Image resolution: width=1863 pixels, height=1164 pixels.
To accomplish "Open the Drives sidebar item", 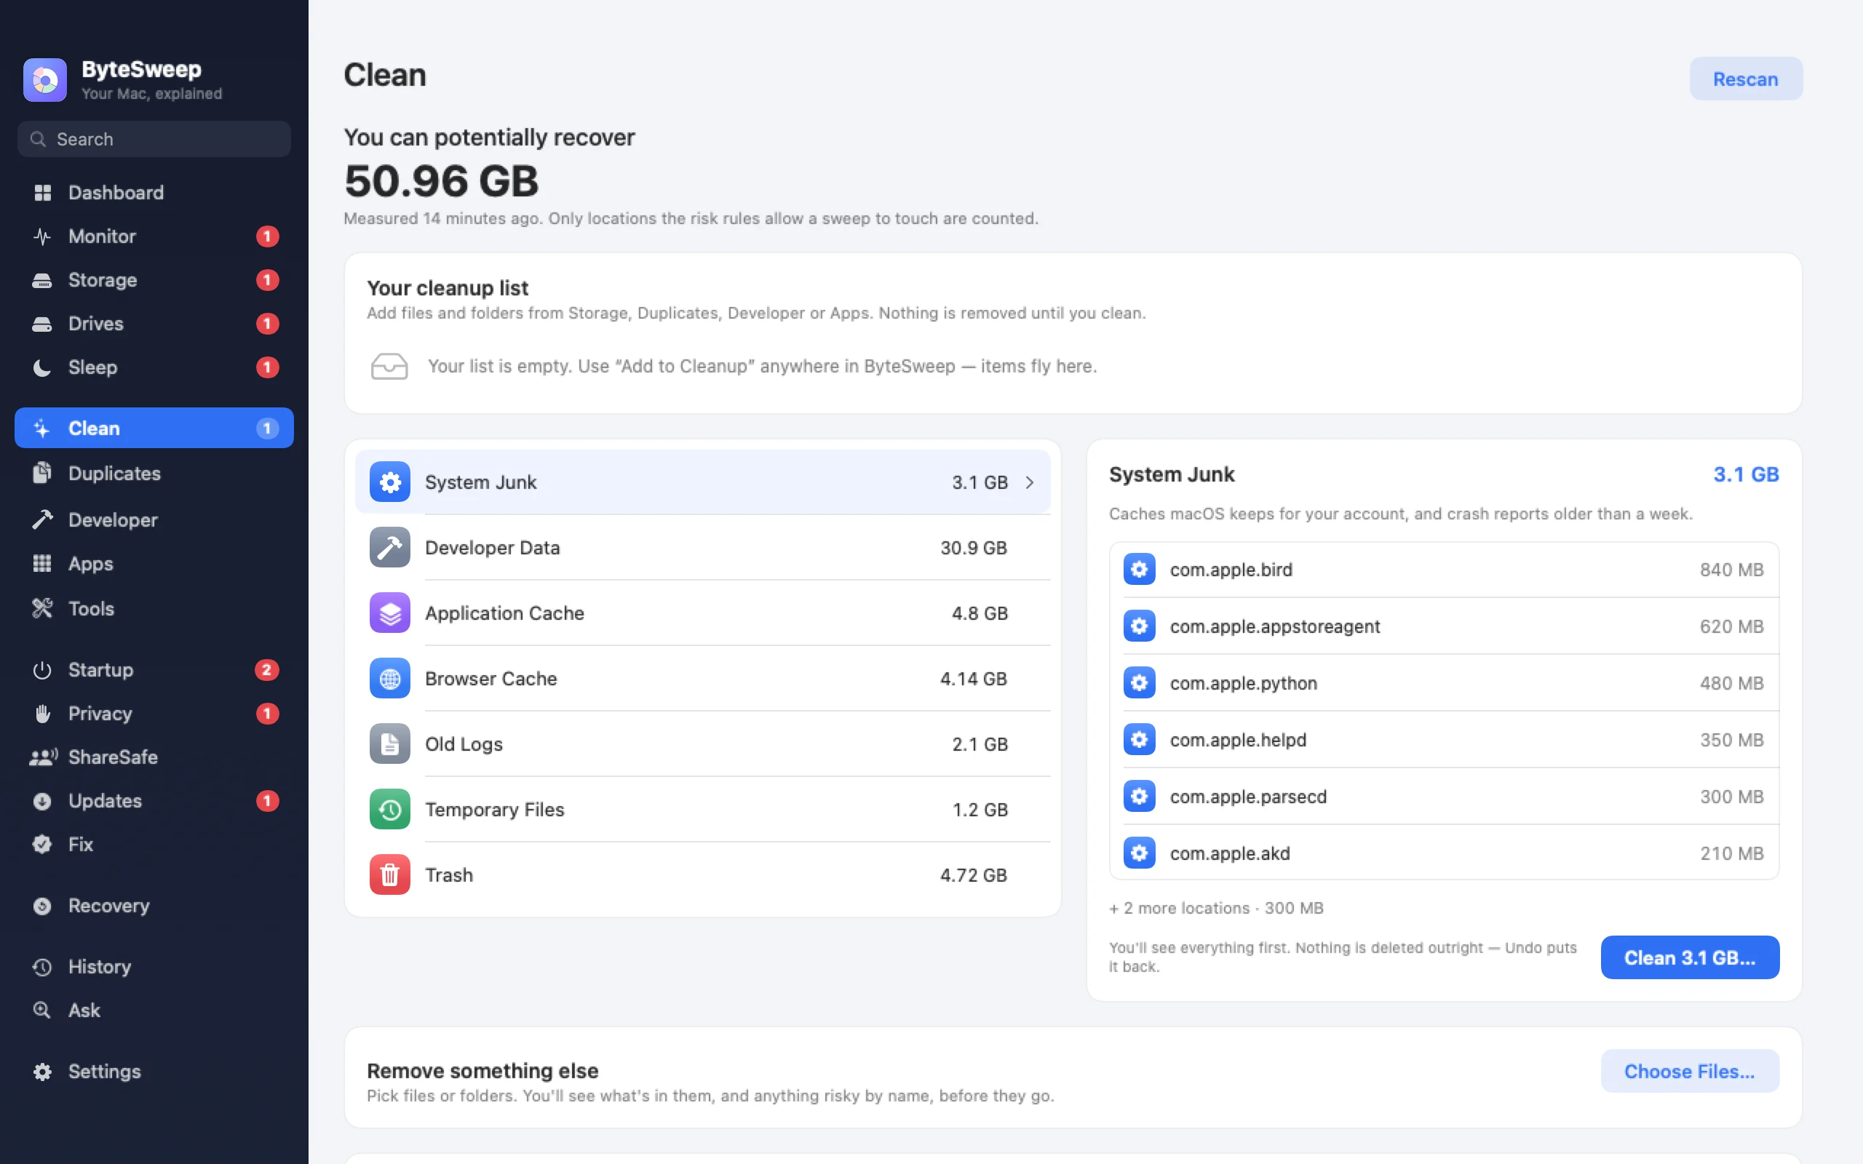I will [x=154, y=323].
